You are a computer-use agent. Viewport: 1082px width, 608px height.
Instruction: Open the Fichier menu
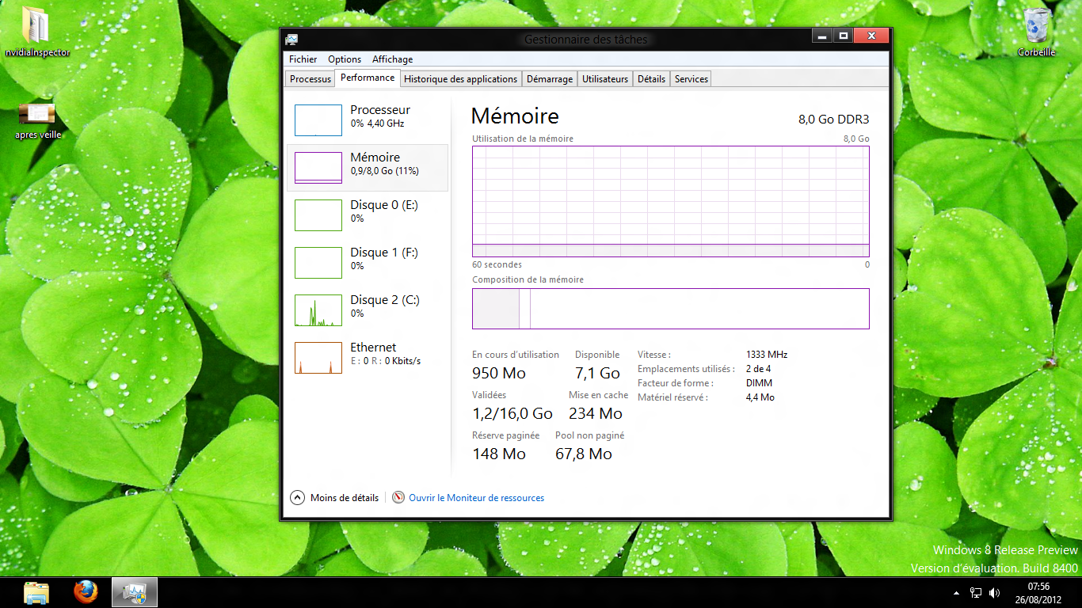click(x=303, y=59)
